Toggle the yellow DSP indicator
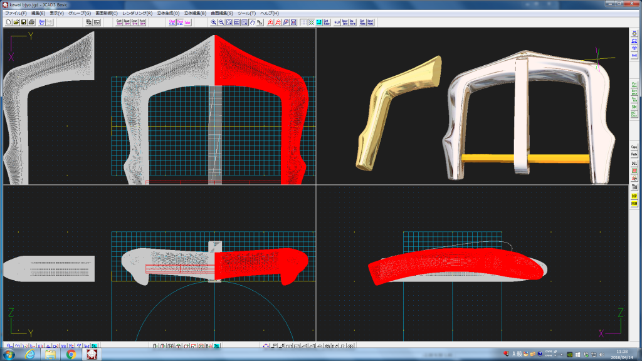Screen dimensions: 642x361 [x=634, y=196]
